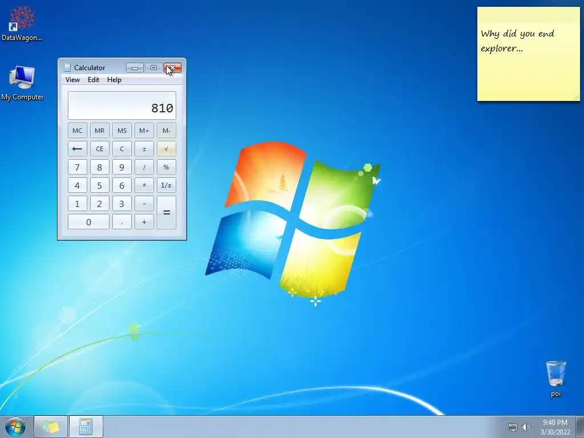Image resolution: width=584 pixels, height=438 pixels.
Task: Open the DataWagon desktop shortcut
Action: pyautogui.click(x=22, y=23)
